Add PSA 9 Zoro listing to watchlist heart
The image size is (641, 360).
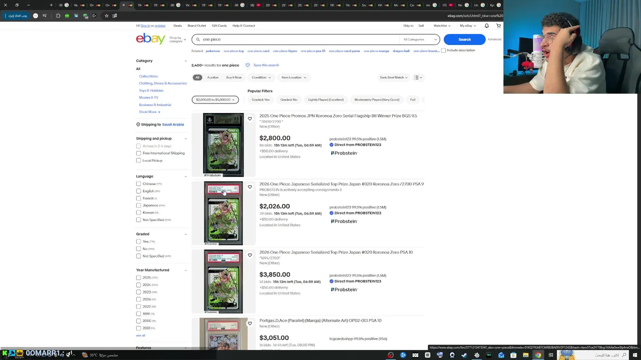click(250, 187)
